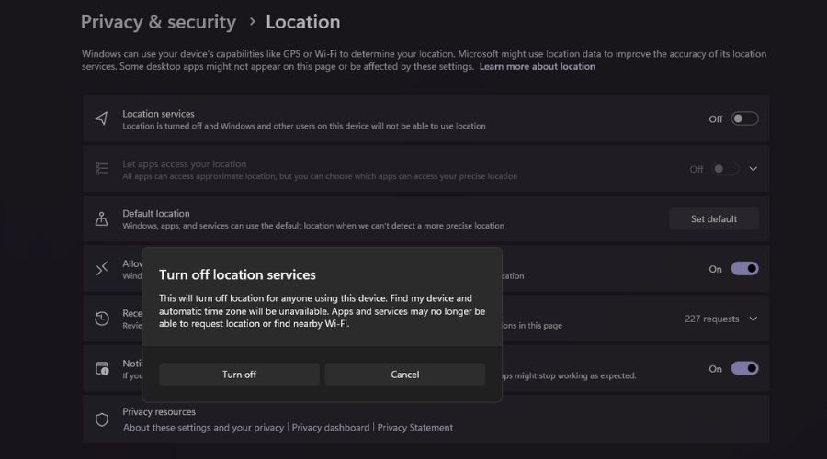
Task: Click the Default location row title
Action: click(156, 213)
